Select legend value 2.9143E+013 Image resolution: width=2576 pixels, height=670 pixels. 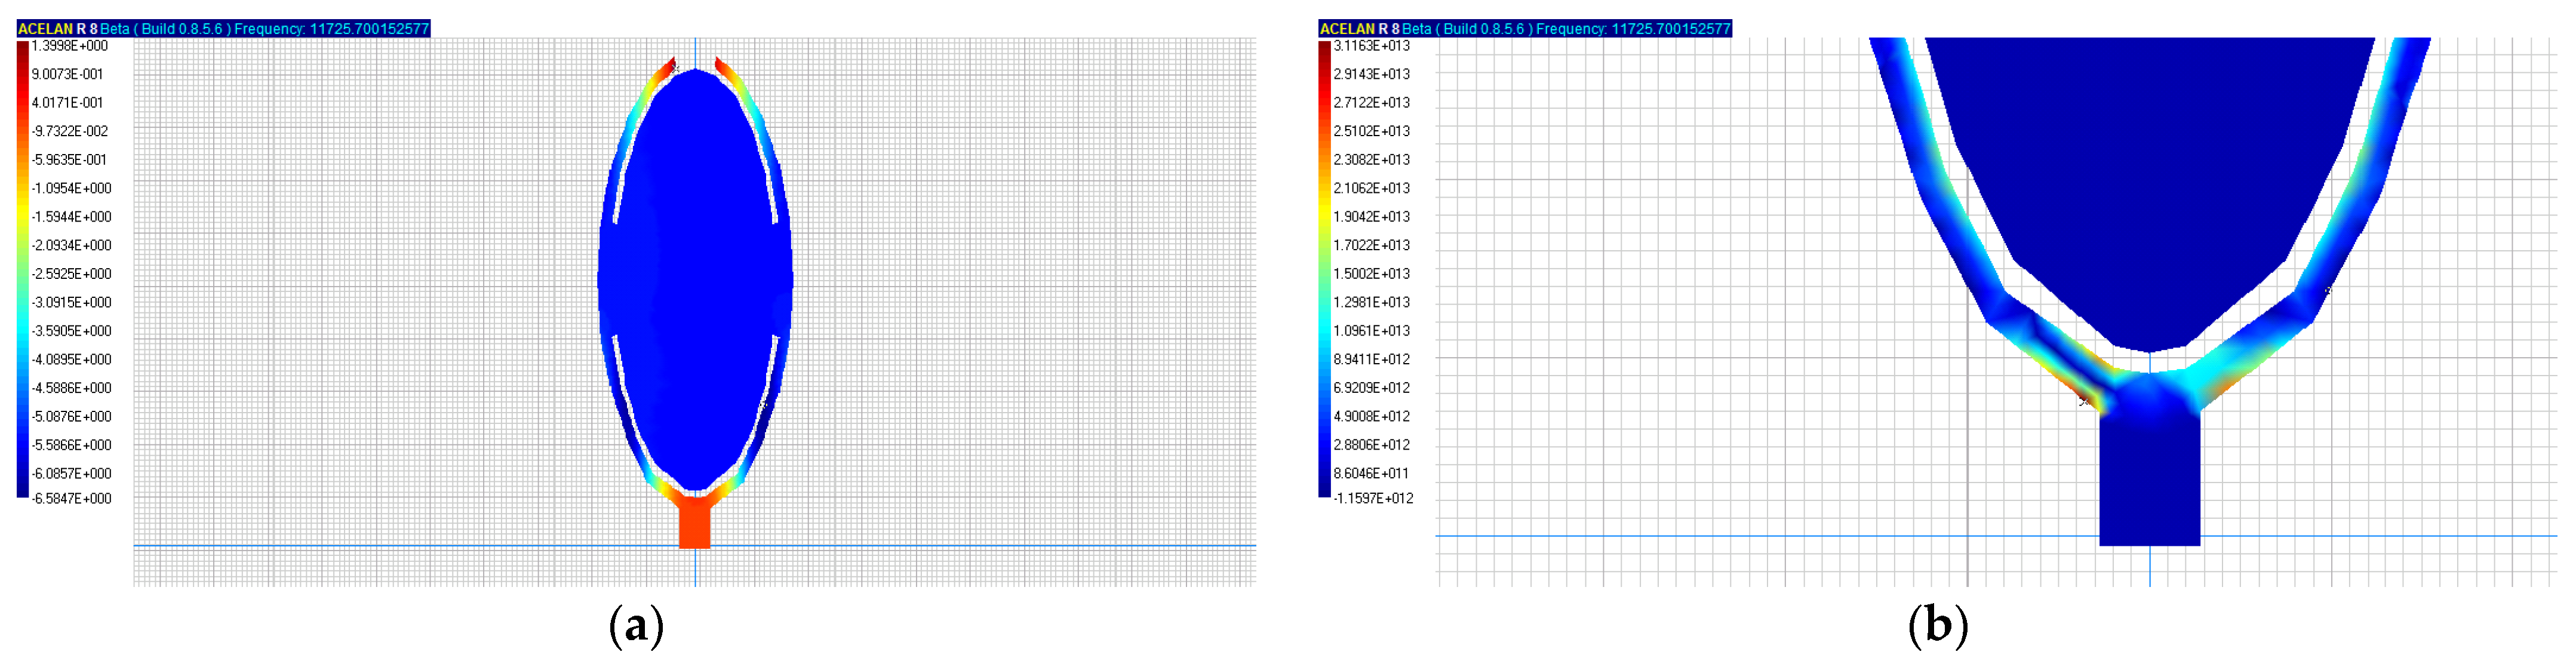(1372, 74)
